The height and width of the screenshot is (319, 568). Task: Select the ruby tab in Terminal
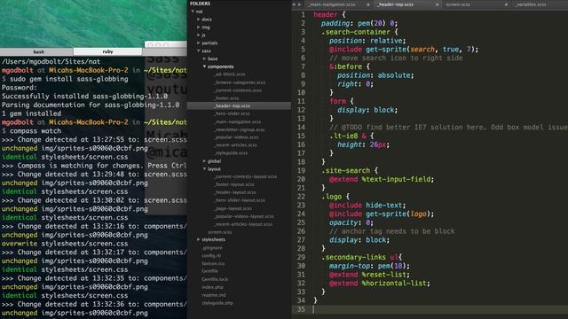coord(107,51)
